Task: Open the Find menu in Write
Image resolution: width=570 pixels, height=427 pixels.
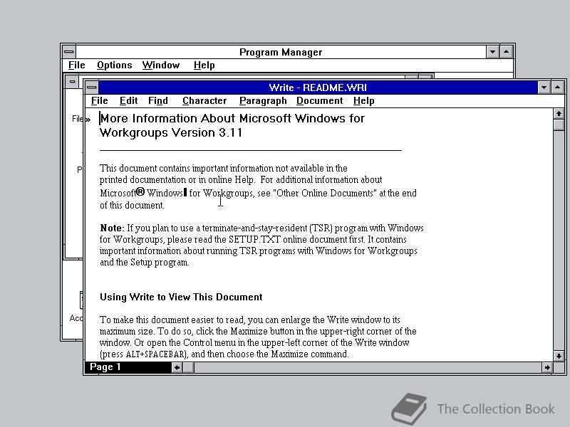Action: 157,100
